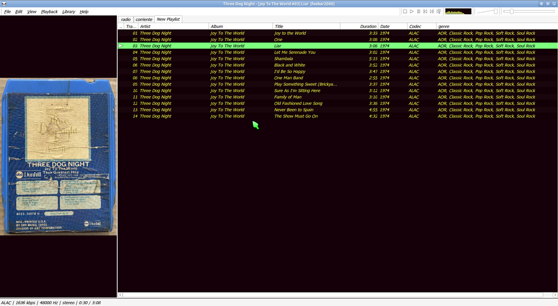This screenshot has width=558, height=306.
Task: Open the Playback menu
Action: (49, 12)
